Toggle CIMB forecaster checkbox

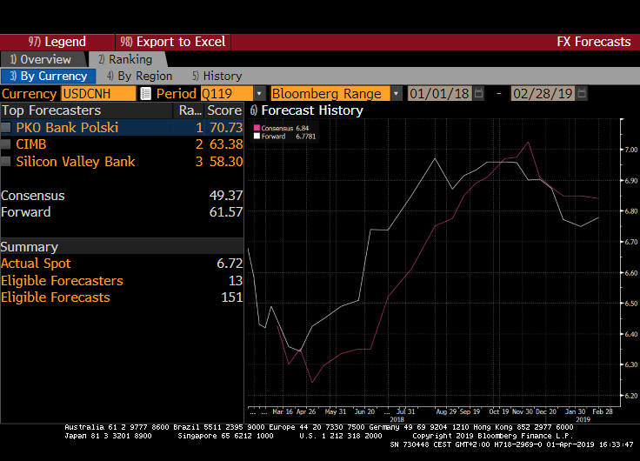tap(7, 144)
